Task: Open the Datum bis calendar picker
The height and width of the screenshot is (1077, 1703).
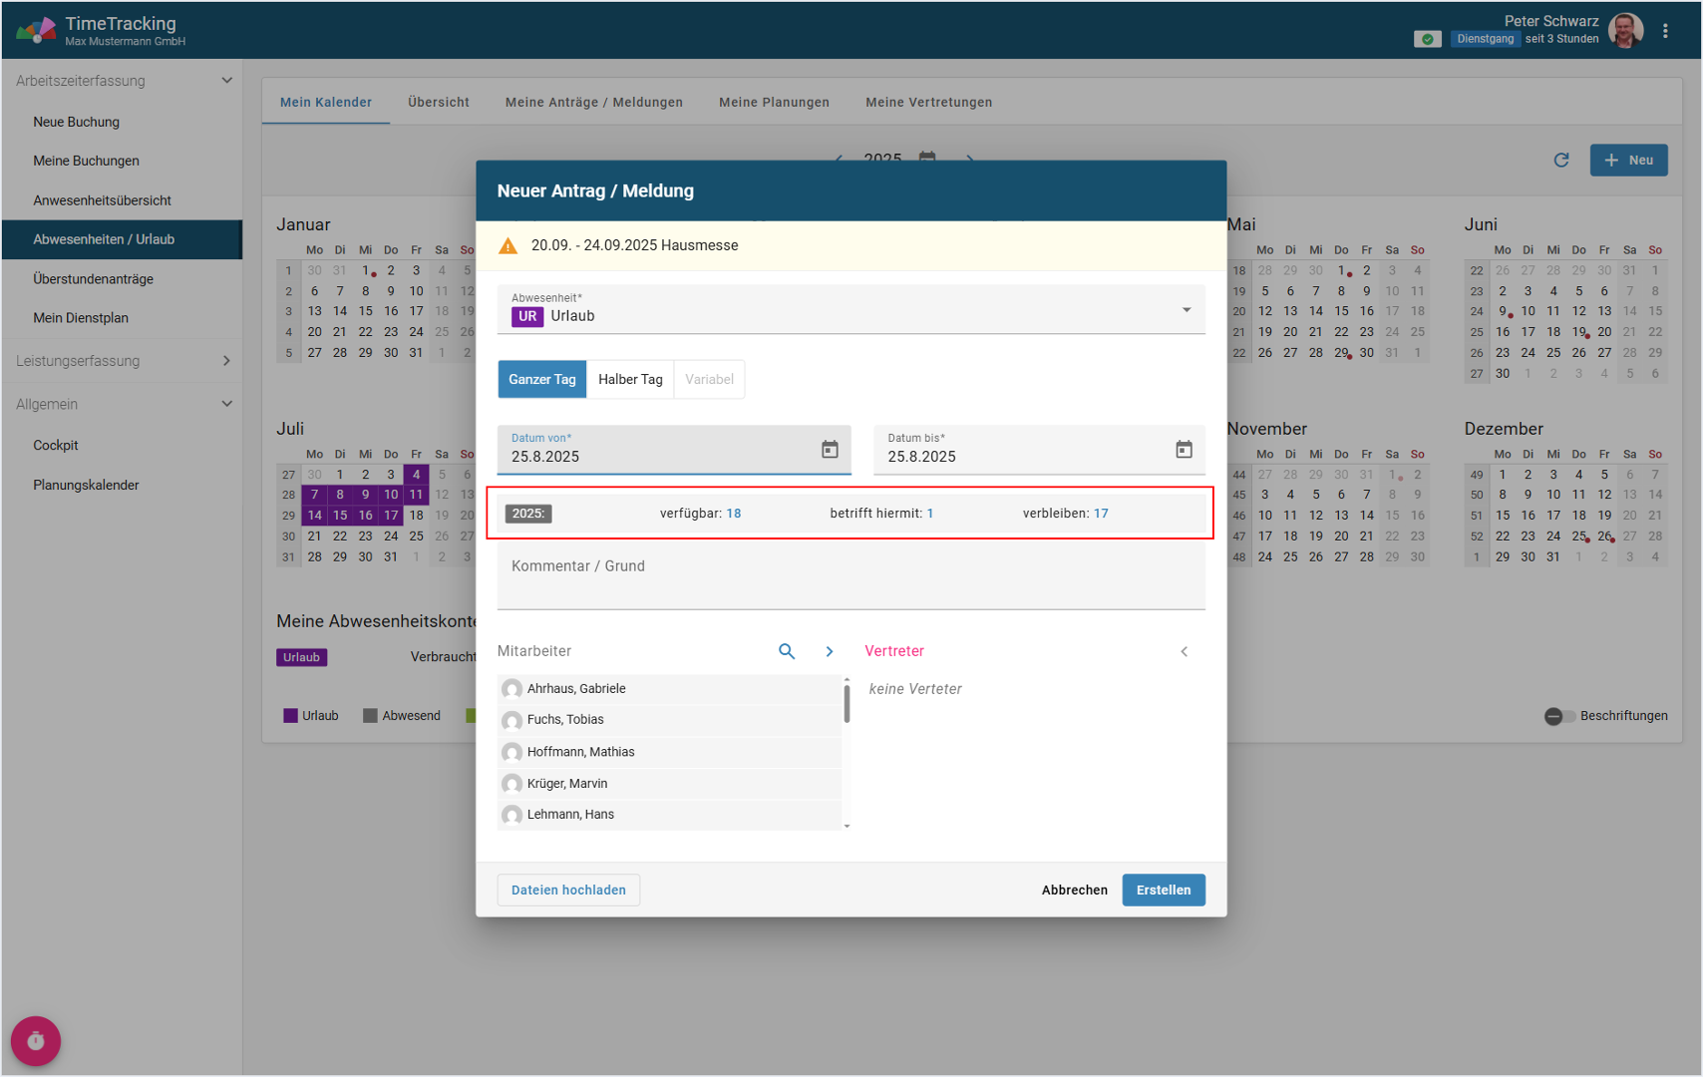Action: pyautogui.click(x=1183, y=450)
